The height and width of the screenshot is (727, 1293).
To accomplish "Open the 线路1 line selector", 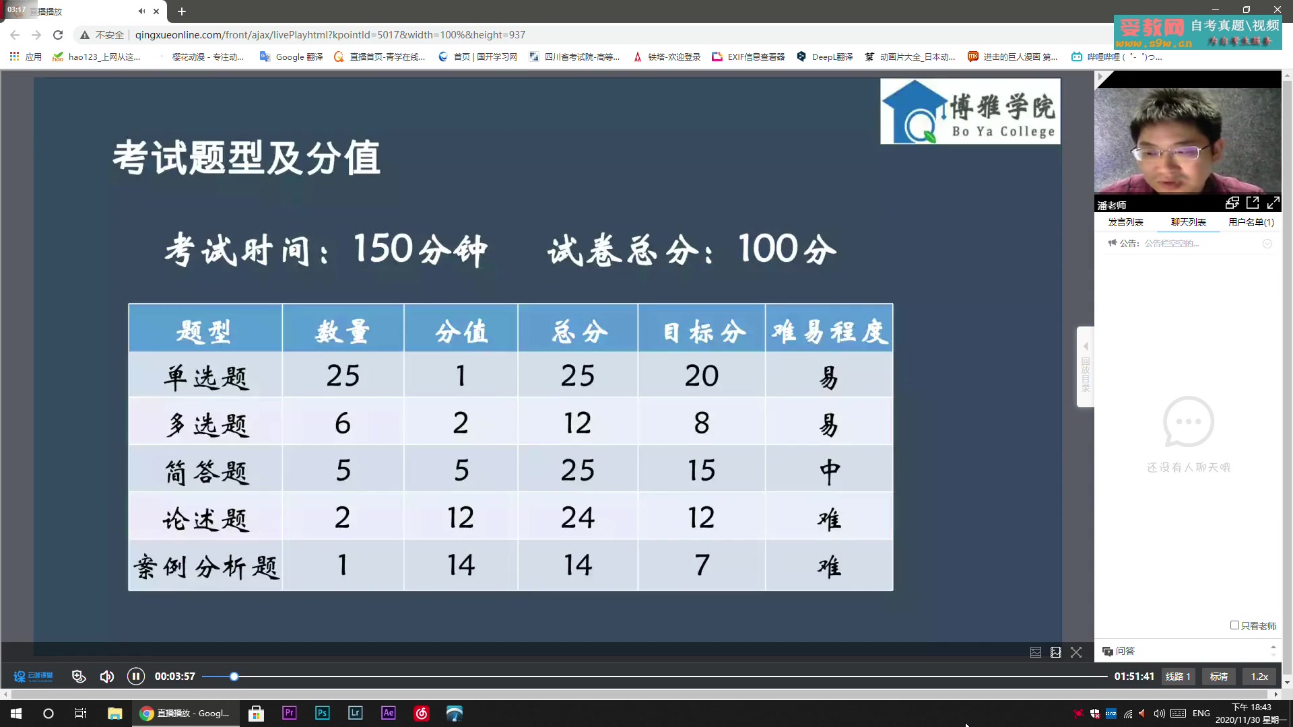I will tap(1178, 677).
